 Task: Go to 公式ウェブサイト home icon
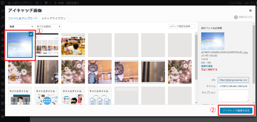10,3
